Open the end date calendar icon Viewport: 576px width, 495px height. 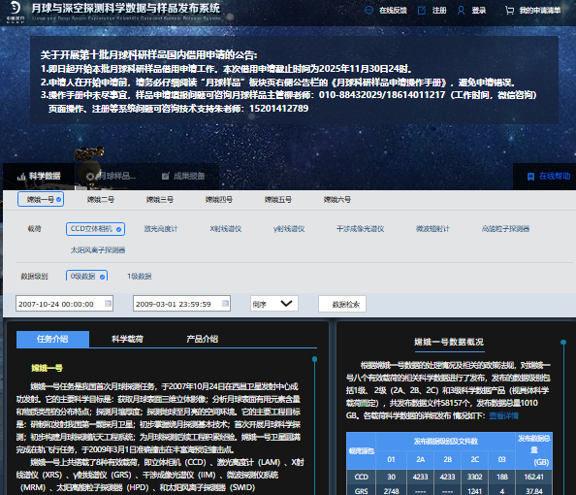tap(225, 303)
